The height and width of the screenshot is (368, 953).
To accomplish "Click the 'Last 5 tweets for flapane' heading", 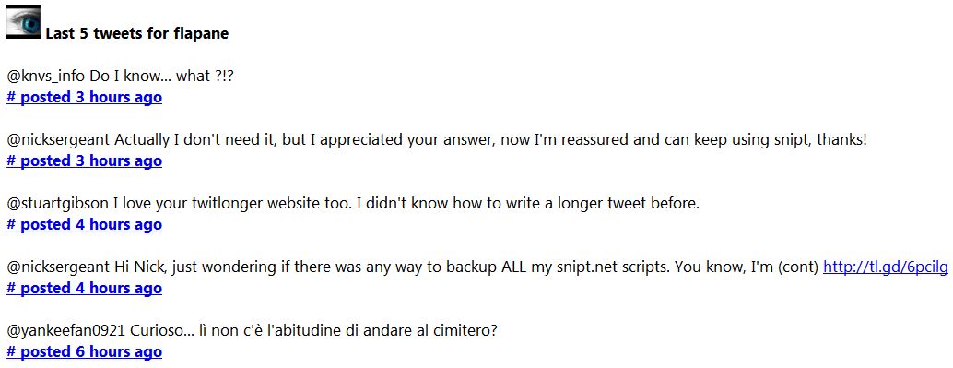I will tap(136, 33).
